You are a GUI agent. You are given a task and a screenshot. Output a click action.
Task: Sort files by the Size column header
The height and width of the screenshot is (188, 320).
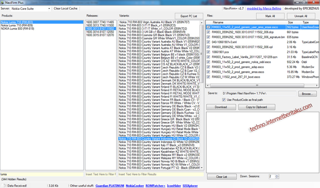(293, 22)
